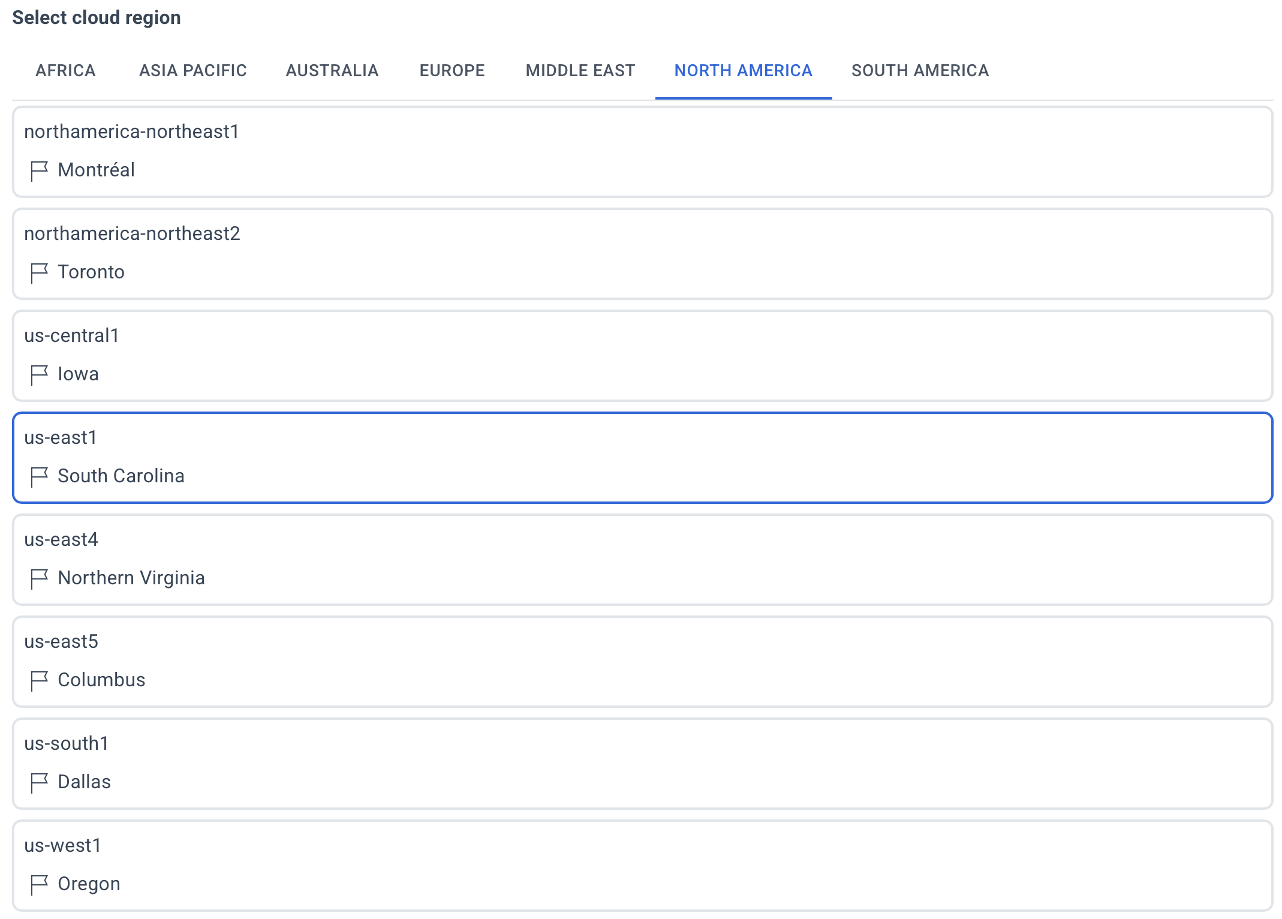This screenshot has height=919, width=1282.
Task: Switch to the South America tab
Action: (x=920, y=71)
